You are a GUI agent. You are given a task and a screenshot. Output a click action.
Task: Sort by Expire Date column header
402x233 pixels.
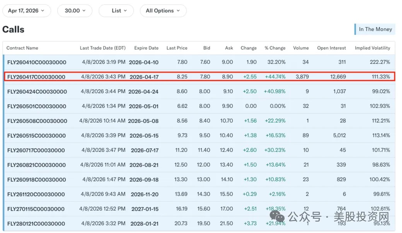146,48
